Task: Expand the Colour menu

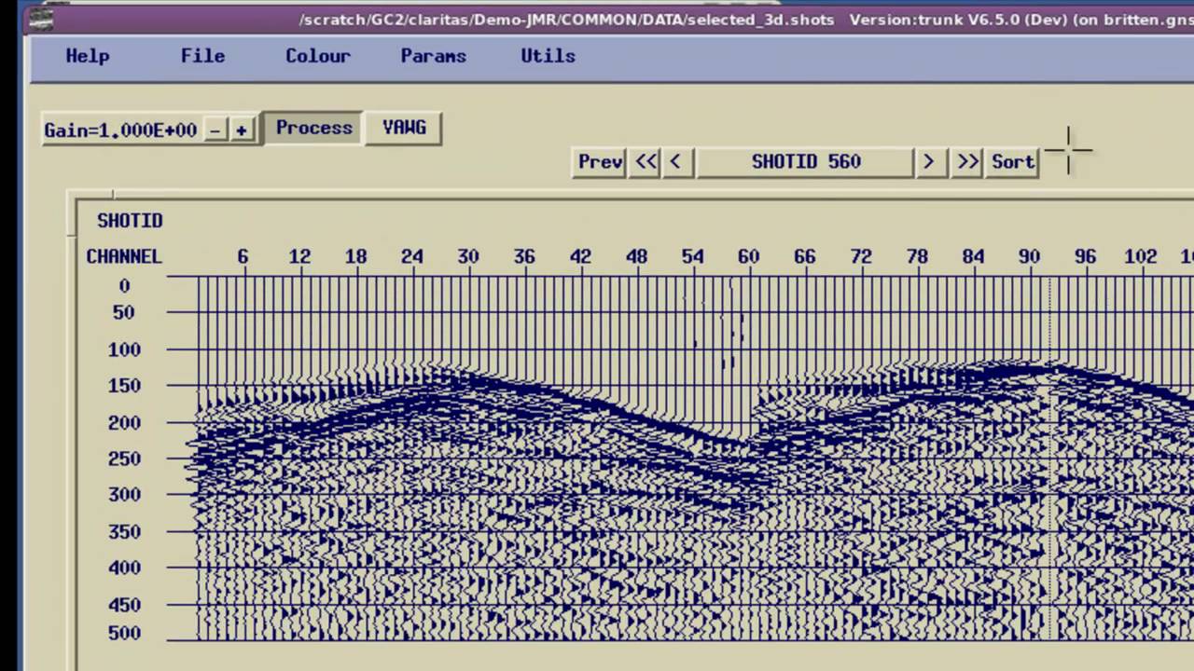Action: pyautogui.click(x=317, y=56)
